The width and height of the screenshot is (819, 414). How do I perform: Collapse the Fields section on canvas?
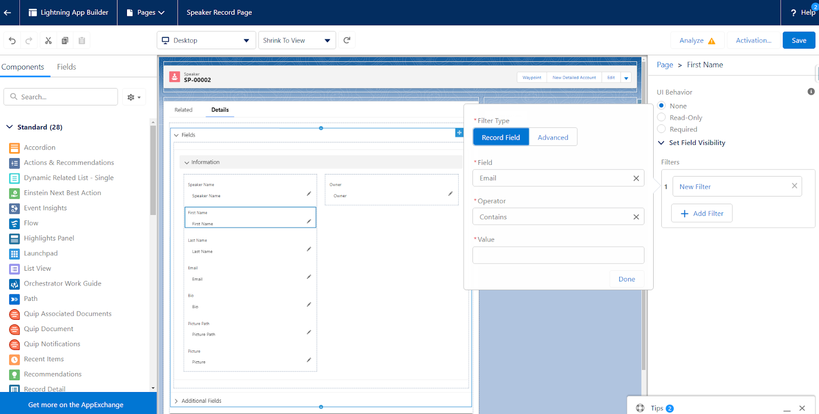(x=177, y=135)
